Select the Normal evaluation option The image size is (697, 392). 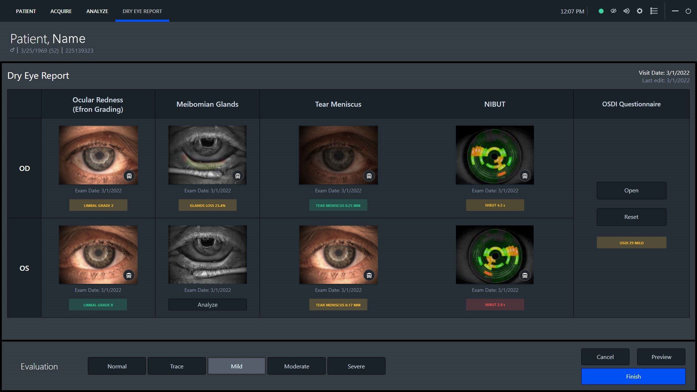tap(117, 366)
